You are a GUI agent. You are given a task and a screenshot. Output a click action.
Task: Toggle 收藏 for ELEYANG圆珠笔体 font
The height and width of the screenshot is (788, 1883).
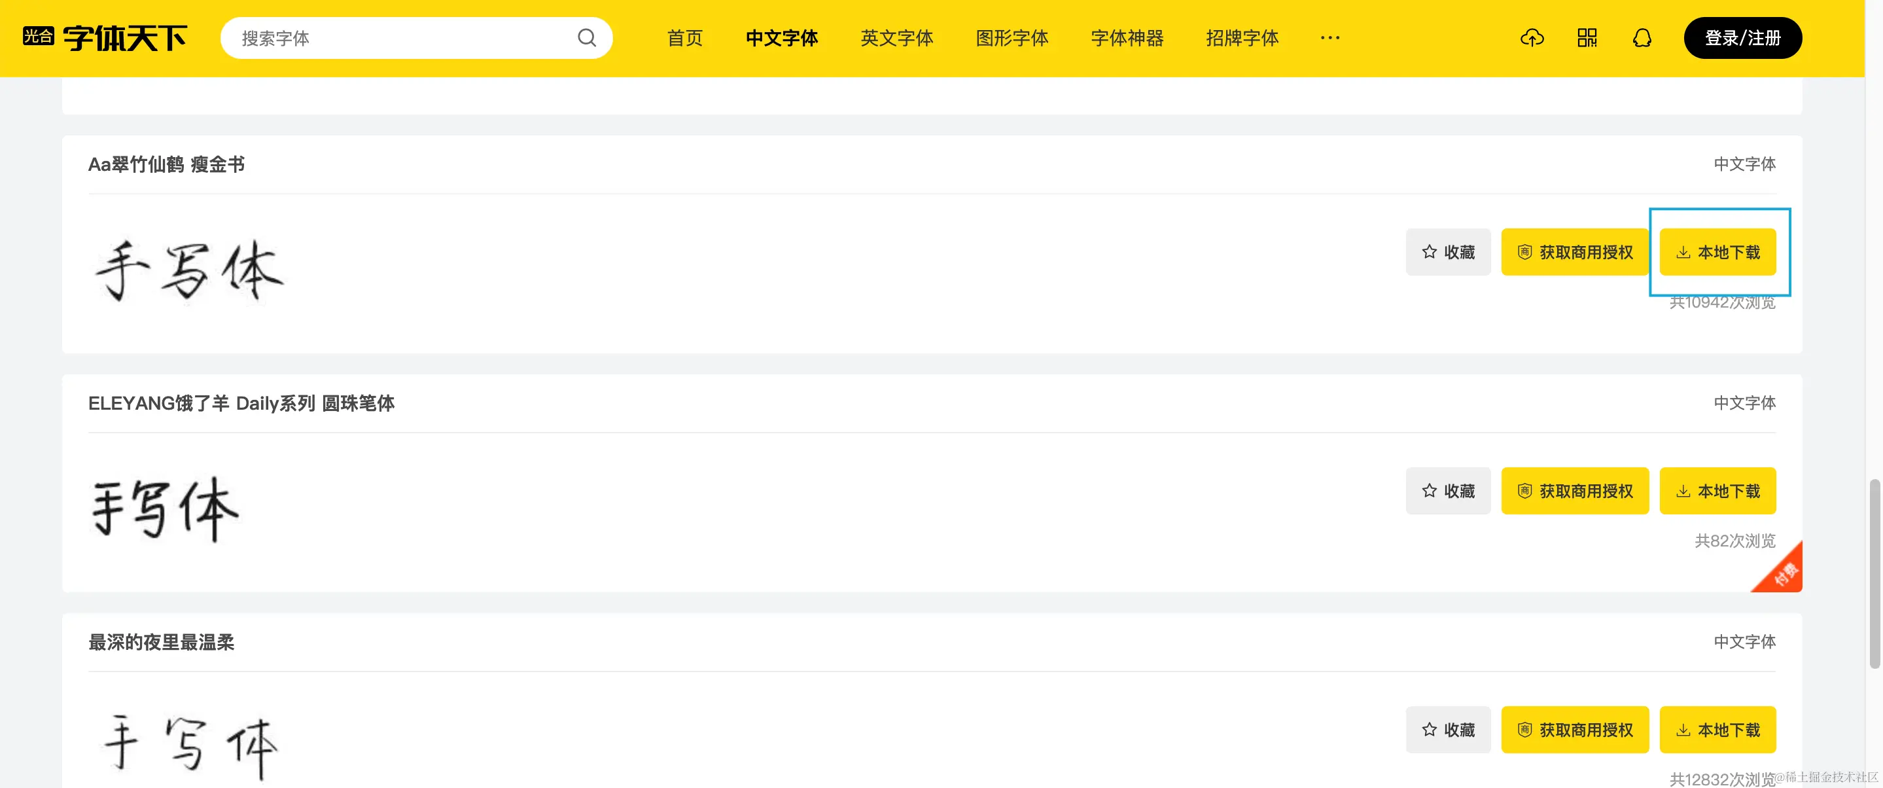1447,492
